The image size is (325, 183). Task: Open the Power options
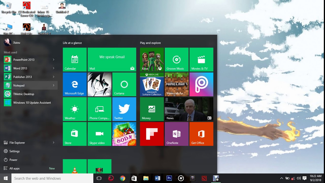[31, 160]
